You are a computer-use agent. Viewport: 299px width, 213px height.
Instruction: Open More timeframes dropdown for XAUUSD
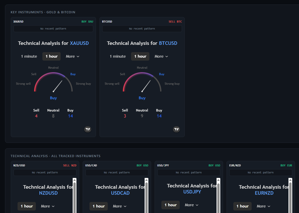click(x=72, y=56)
